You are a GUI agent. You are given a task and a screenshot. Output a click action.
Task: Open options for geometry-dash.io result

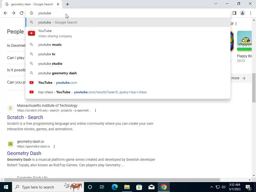click(54, 146)
